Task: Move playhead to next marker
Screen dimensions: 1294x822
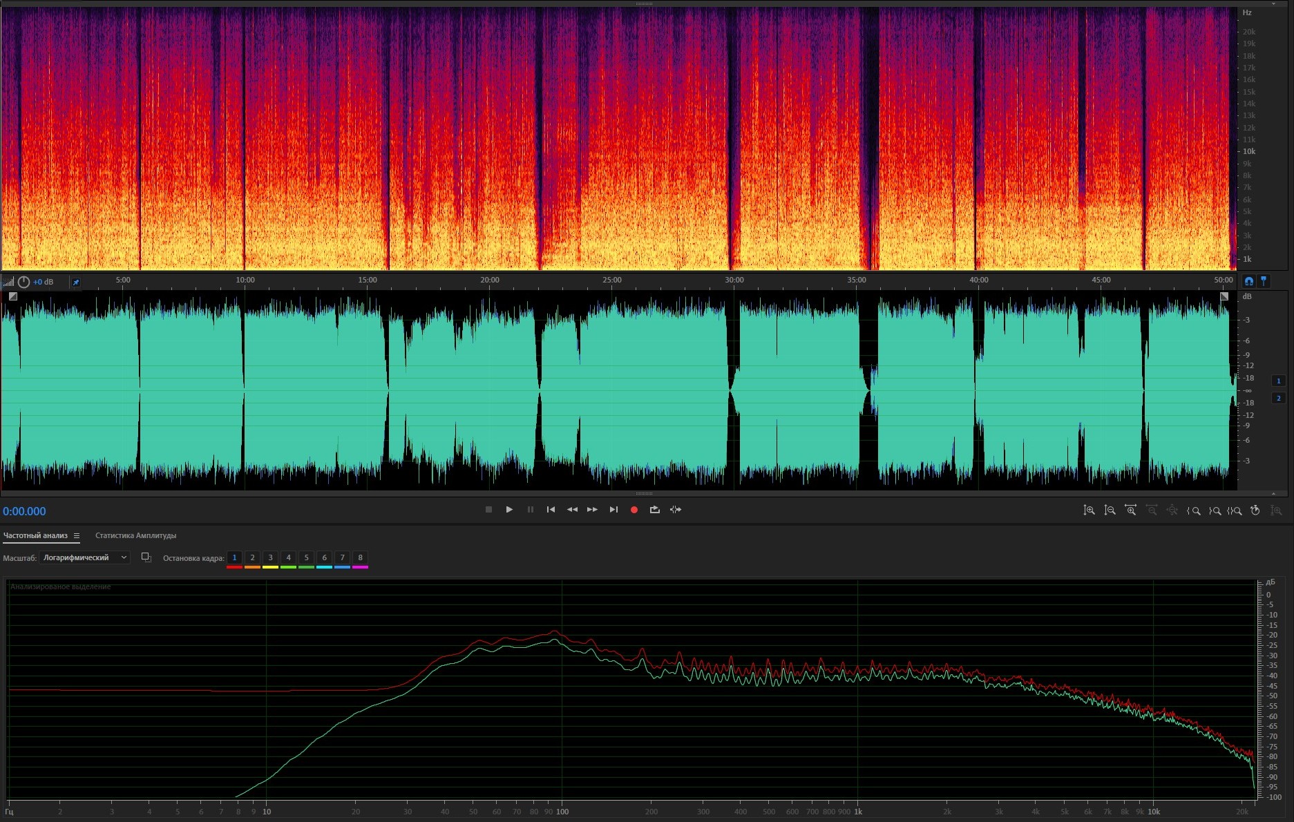Action: (x=613, y=510)
